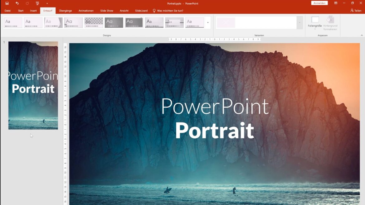This screenshot has height=205, width=365.
Task: Click the 'Portrait' bold title text on slide
Action: click(215, 131)
